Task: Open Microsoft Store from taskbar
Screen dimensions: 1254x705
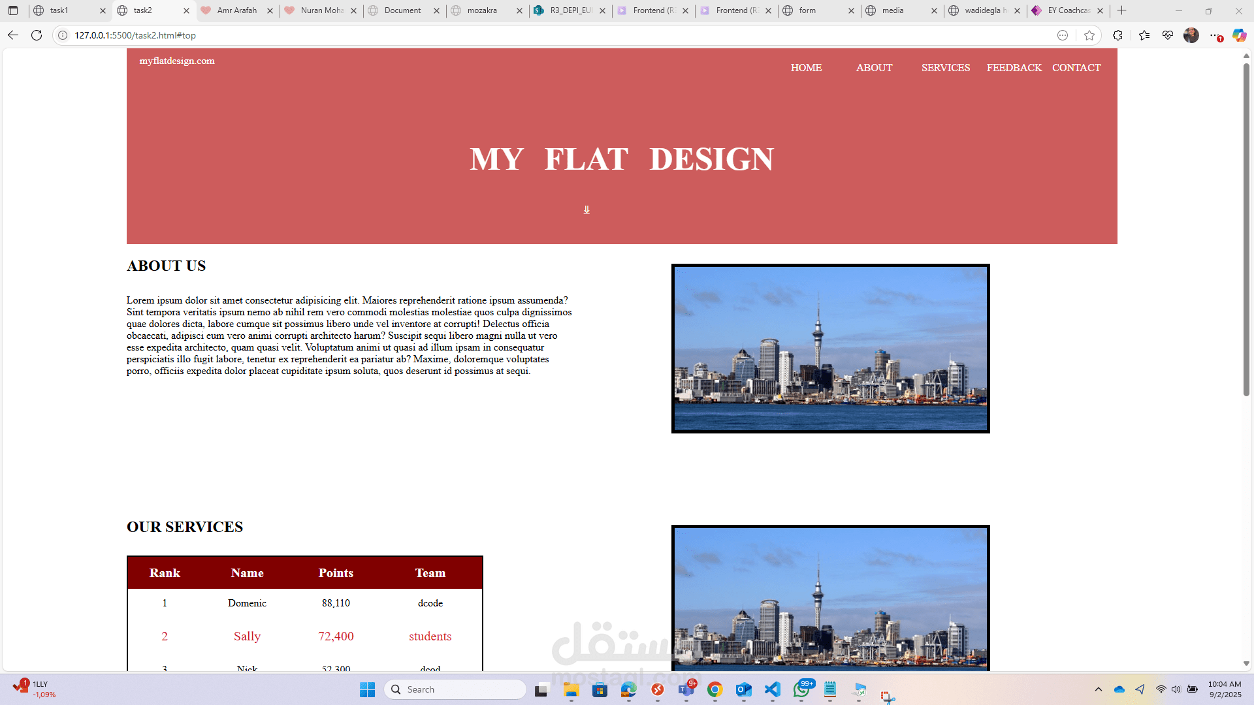Action: click(x=600, y=689)
